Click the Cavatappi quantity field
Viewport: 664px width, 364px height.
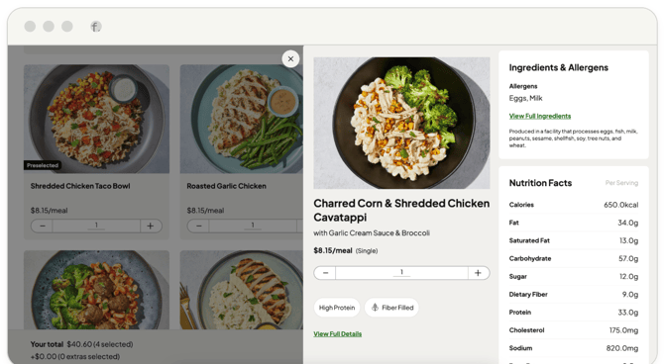pyautogui.click(x=401, y=273)
